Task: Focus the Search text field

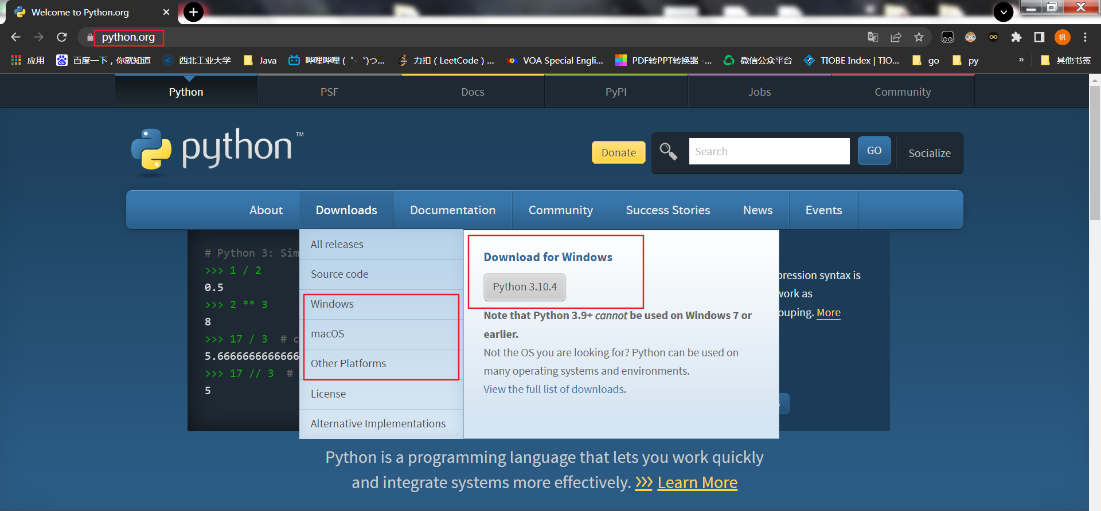Action: pyautogui.click(x=769, y=151)
